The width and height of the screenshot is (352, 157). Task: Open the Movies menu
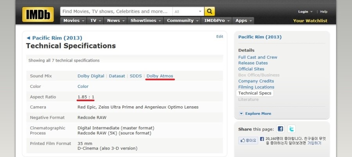74,21
